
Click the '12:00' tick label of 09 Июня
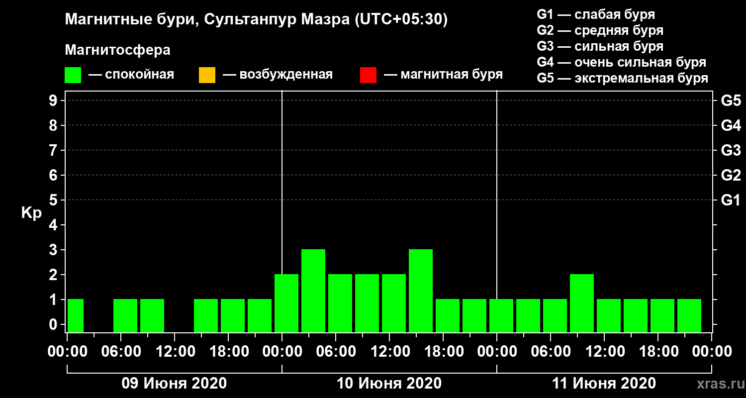pos(175,352)
